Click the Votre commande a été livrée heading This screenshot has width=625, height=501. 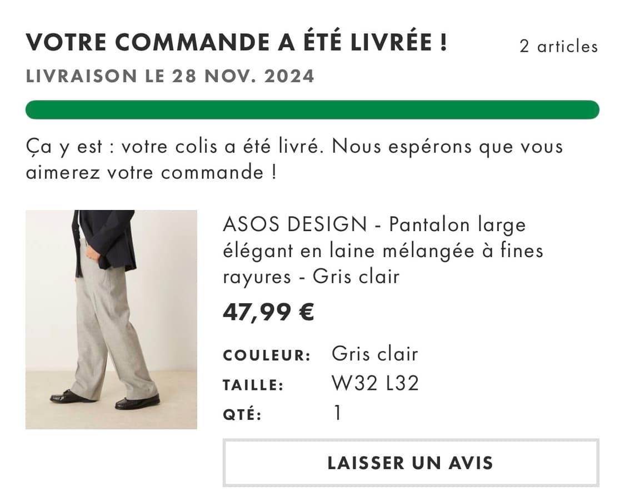(x=237, y=43)
